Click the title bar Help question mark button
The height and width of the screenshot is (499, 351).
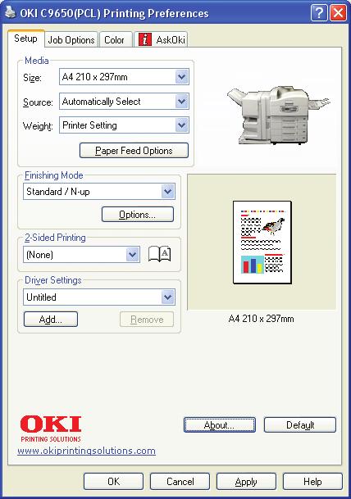pos(319,13)
